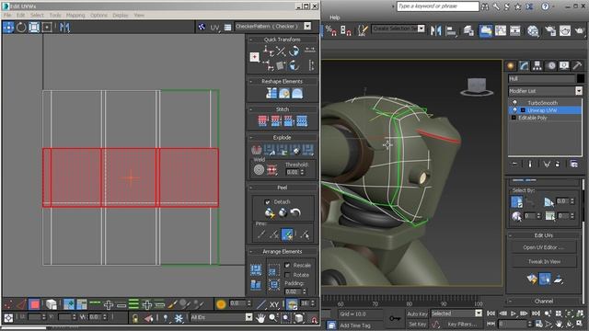Click the Play Animation button

pyautogui.click(x=514, y=314)
